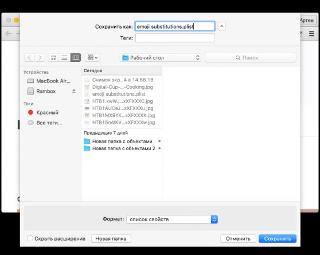Open the Формат dropdown
The image size is (320, 255).
pos(172,219)
